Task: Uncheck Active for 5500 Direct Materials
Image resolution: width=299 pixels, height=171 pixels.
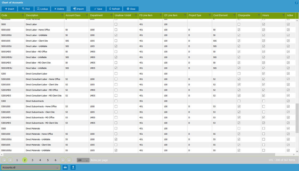Action: pyautogui.click(x=288, y=128)
